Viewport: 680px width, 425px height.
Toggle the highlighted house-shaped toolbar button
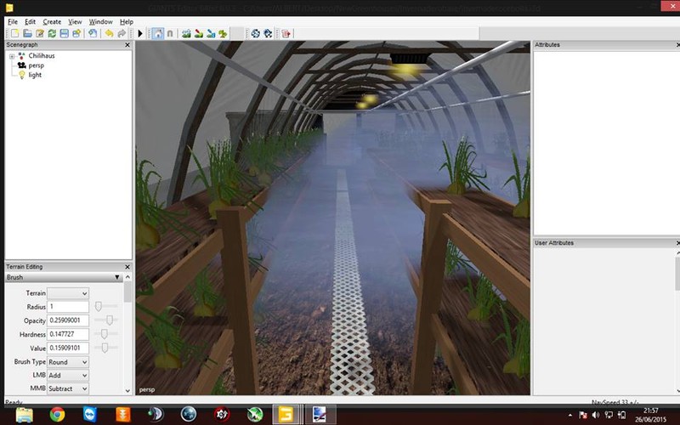point(157,33)
